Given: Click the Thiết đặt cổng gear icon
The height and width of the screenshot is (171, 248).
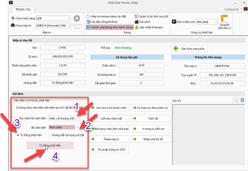Looking at the screenshot, I should tap(76, 19).
